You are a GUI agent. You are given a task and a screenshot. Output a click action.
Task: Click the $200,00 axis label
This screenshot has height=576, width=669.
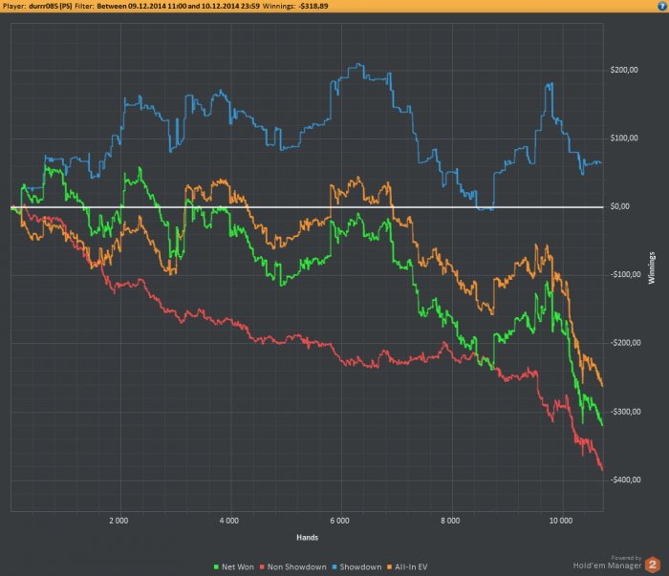pos(624,70)
